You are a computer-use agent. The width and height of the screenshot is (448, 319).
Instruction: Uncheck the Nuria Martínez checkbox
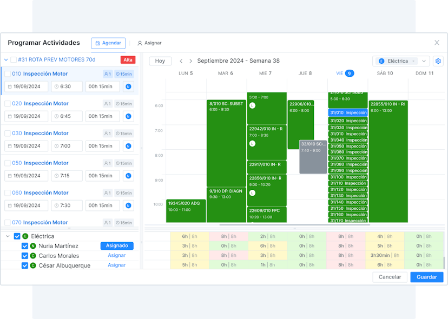25,246
